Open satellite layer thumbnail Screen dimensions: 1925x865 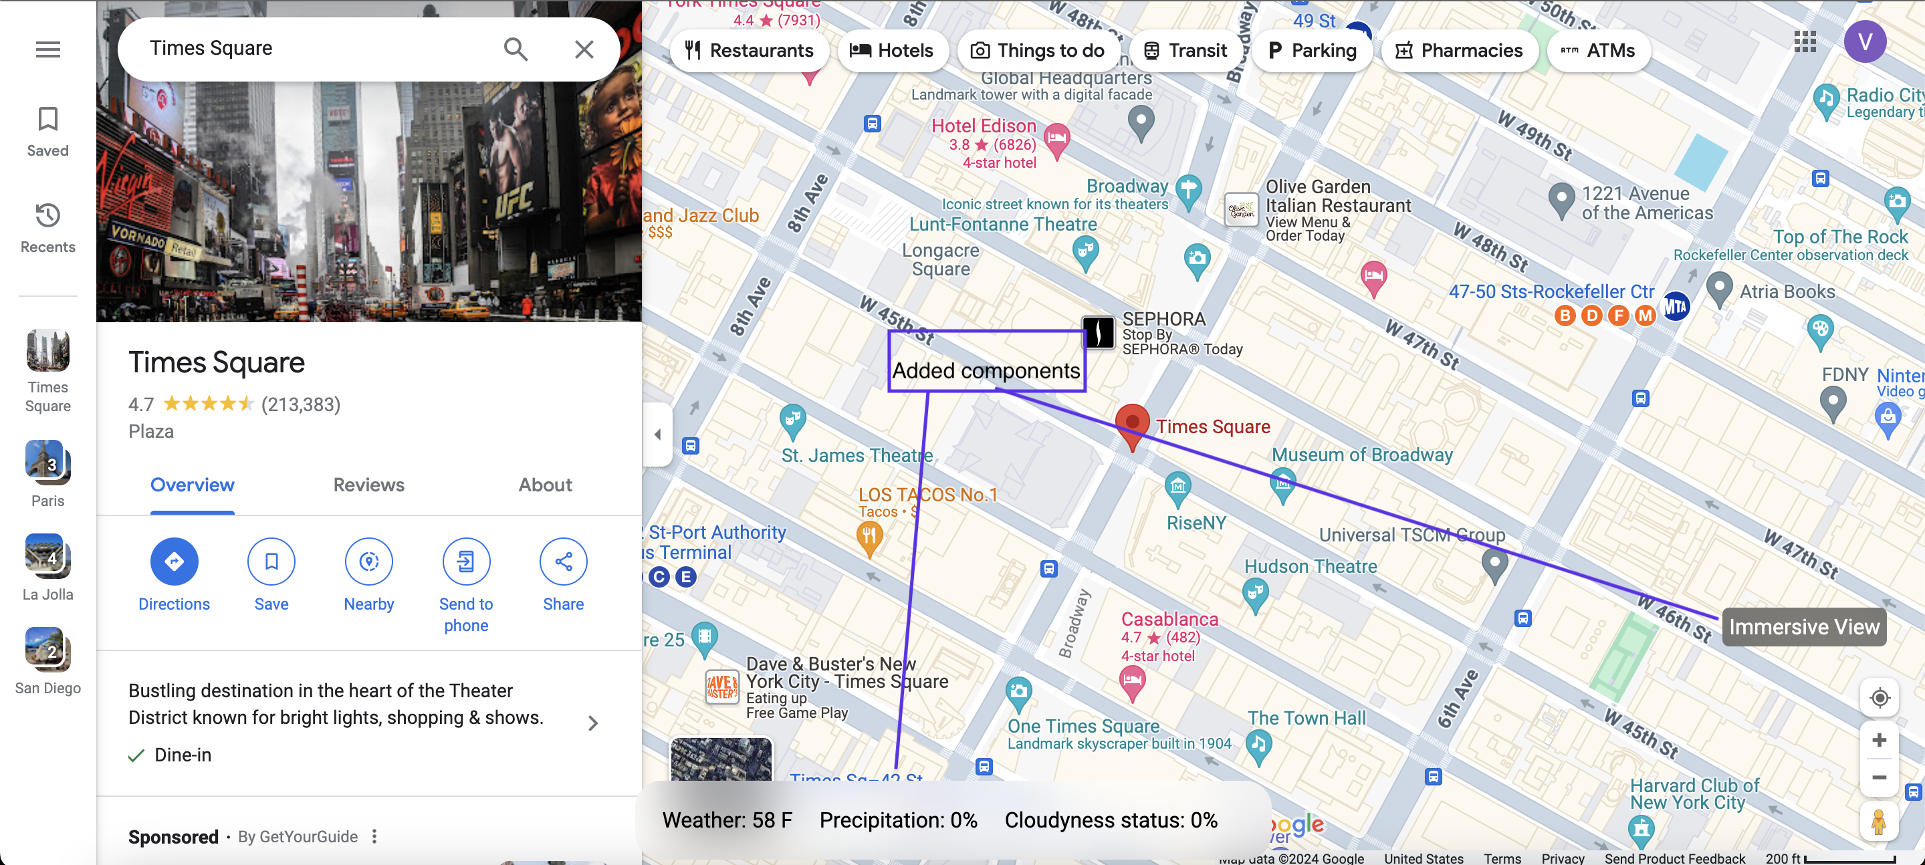pos(721,759)
